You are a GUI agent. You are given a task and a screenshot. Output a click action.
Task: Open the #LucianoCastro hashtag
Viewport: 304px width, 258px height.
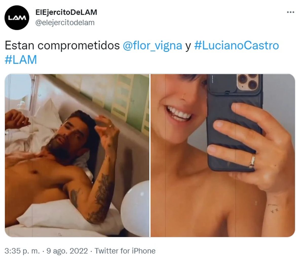point(236,46)
